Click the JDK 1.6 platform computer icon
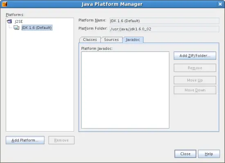The height and width of the screenshot is (163, 225). 16,27
